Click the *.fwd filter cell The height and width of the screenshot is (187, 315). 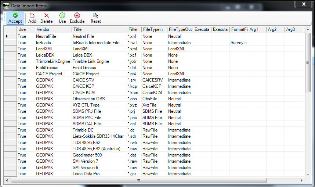134,42
